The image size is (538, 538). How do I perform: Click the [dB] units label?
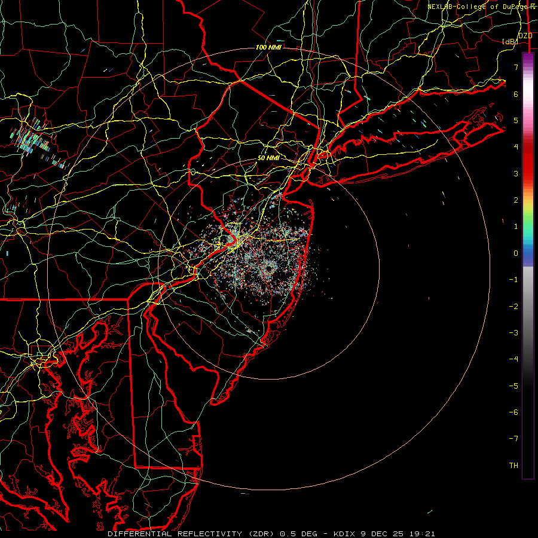[x=510, y=42]
